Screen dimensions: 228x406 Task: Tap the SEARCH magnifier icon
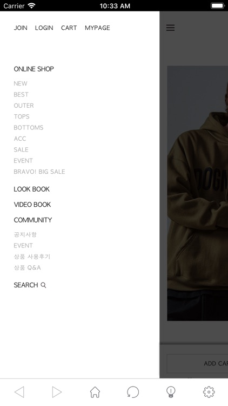pos(43,285)
